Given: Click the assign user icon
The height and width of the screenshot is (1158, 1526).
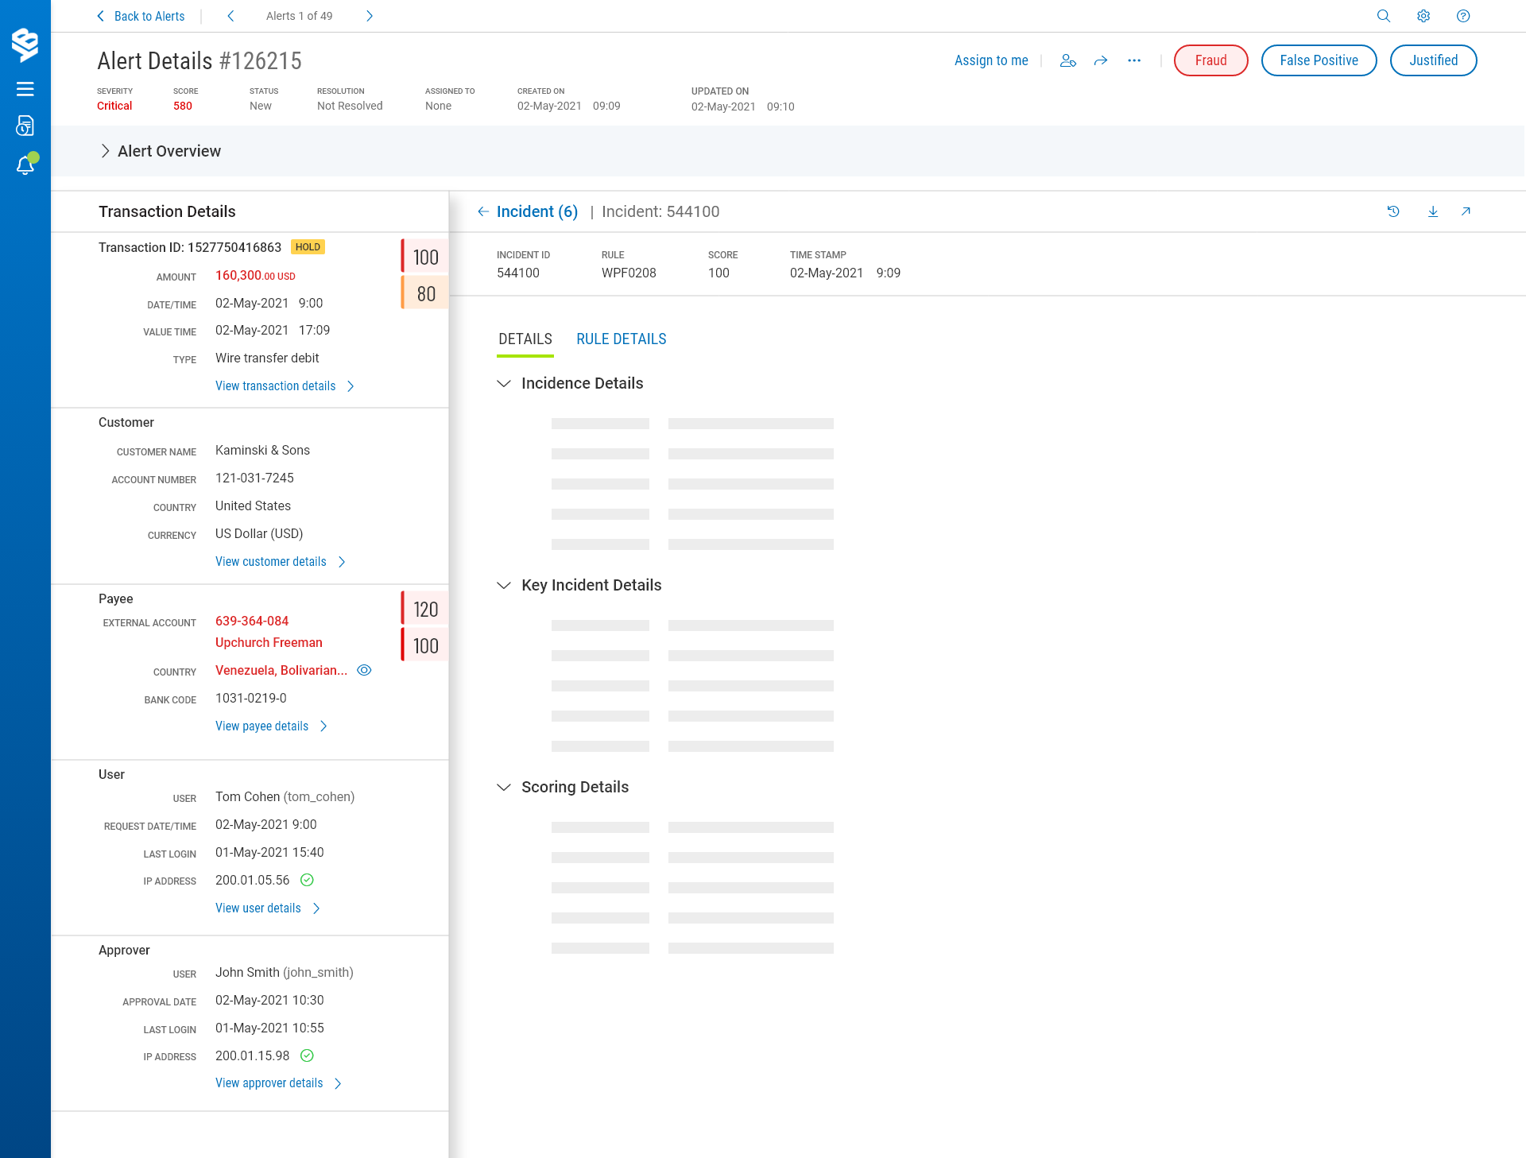Looking at the screenshot, I should pos(1067,60).
